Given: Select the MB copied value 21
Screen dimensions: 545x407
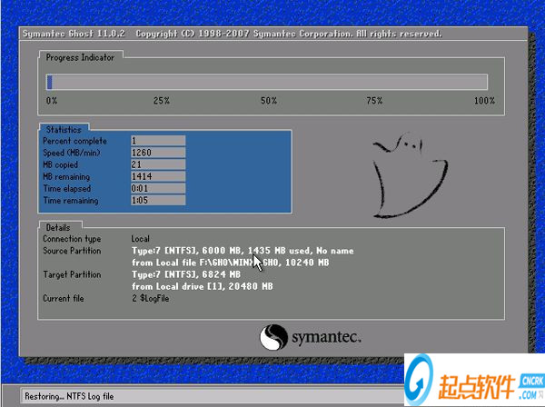Looking at the screenshot, I should click(158, 164).
